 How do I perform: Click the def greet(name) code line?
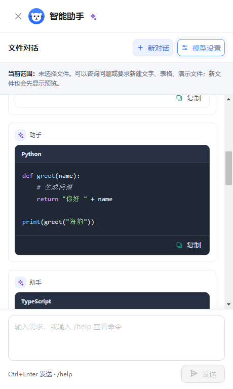click(x=51, y=176)
